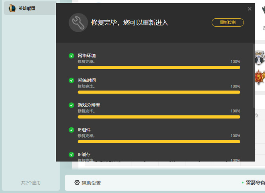Click 100% value for IE组件

(x=236, y=136)
